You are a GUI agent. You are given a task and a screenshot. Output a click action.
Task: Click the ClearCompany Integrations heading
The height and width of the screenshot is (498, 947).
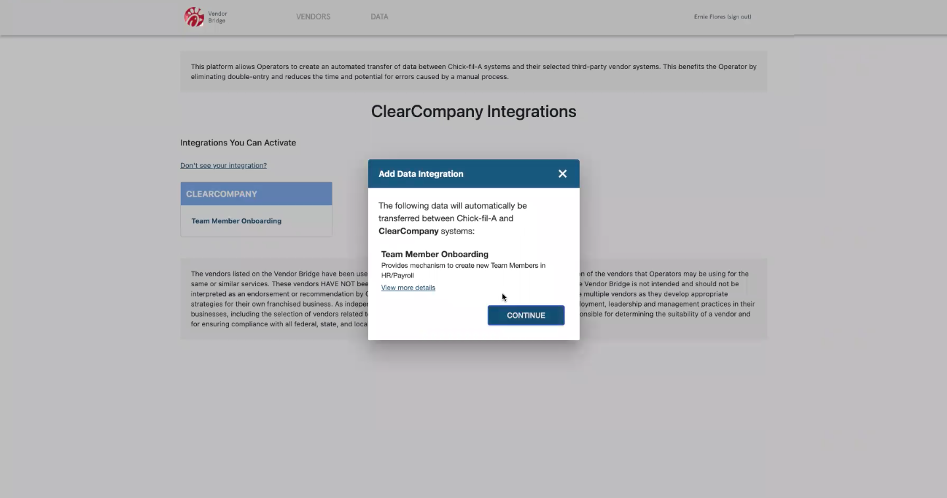coord(474,112)
